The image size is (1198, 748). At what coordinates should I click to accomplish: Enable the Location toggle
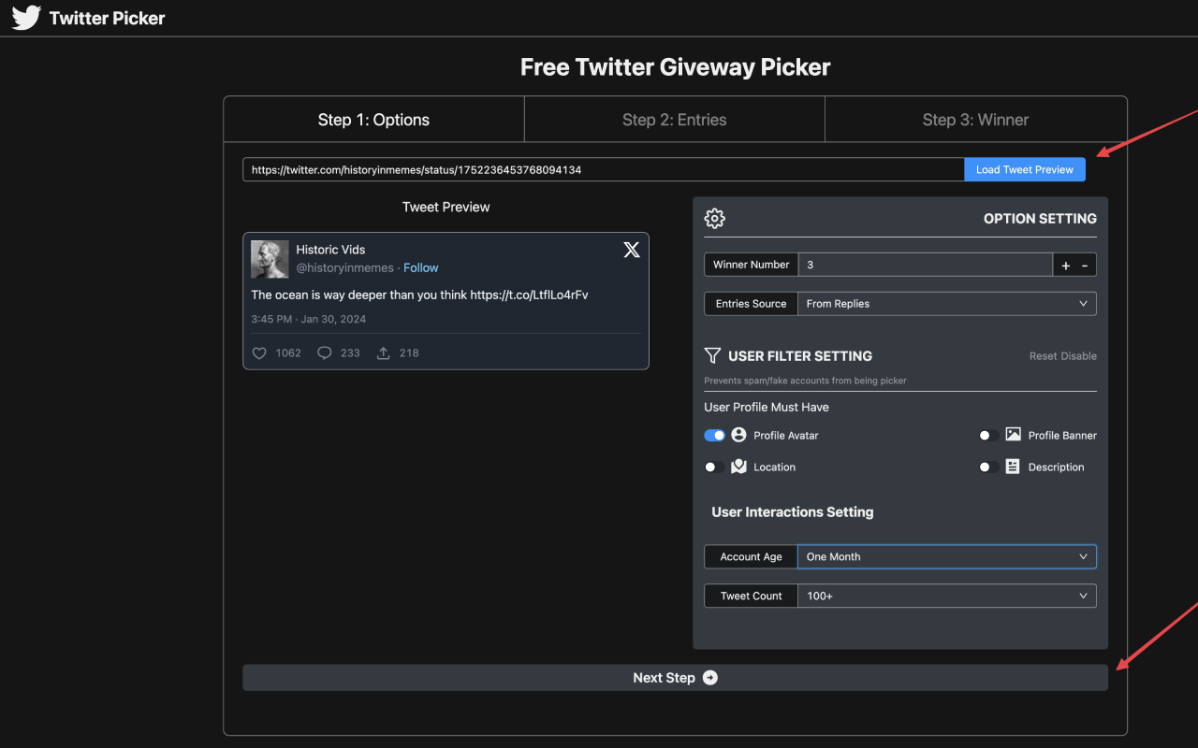[714, 467]
